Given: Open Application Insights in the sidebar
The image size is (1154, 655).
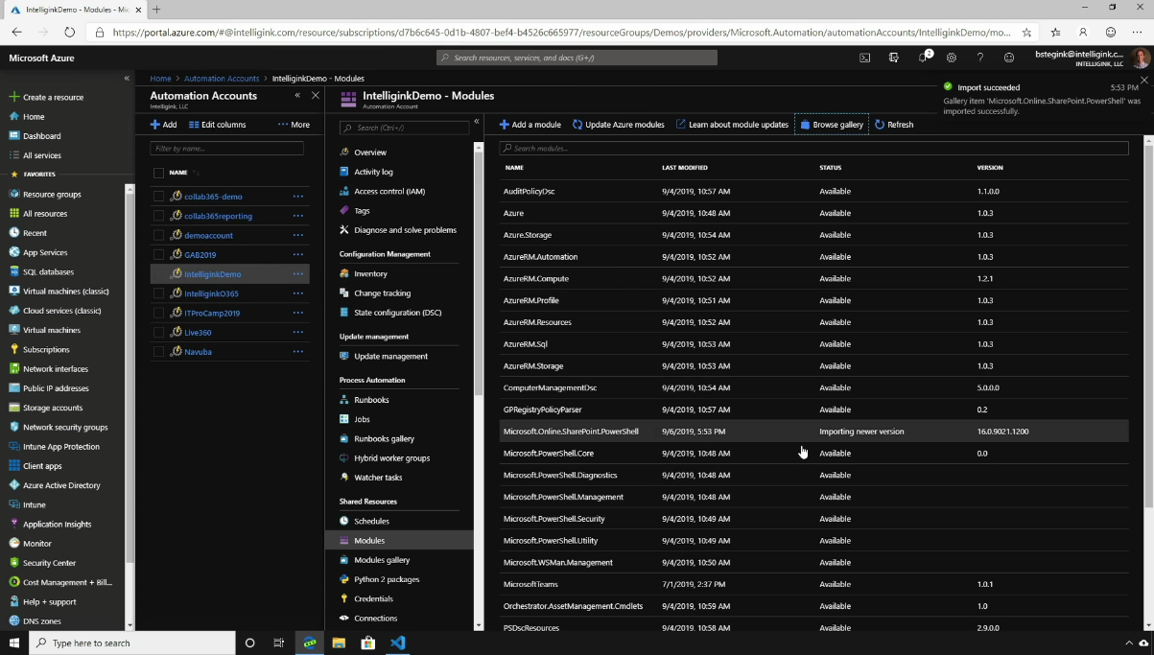Looking at the screenshot, I should pos(57,525).
